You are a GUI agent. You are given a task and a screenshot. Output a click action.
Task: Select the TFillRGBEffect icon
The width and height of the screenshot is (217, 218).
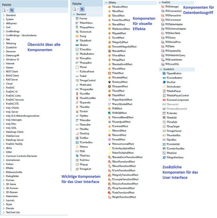tap(109, 113)
